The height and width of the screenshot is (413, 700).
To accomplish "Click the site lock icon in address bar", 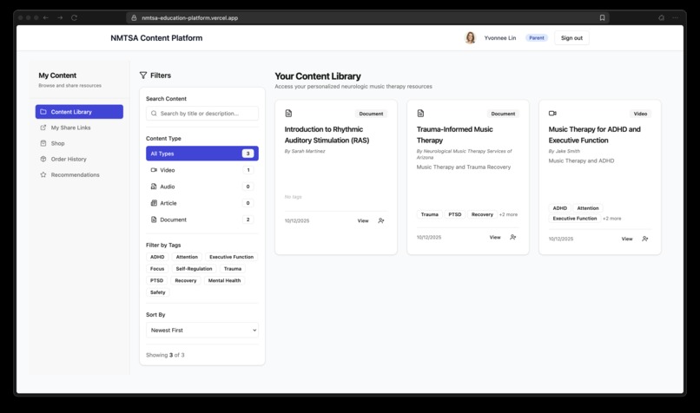I will 134,18.
